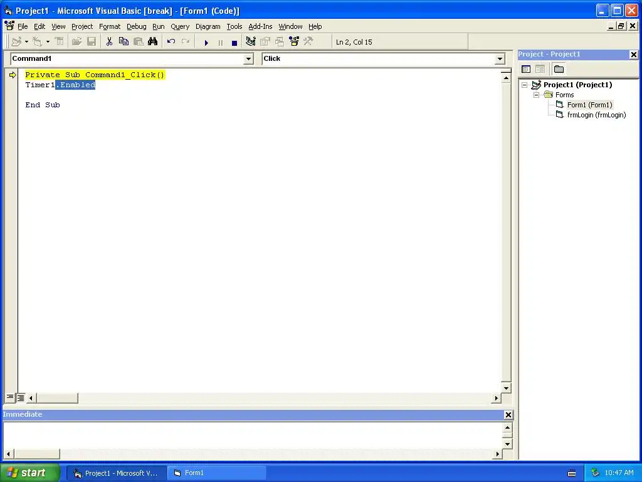This screenshot has width=642, height=482.
Task: Click the Open Project folder icon
Action: 76,42
